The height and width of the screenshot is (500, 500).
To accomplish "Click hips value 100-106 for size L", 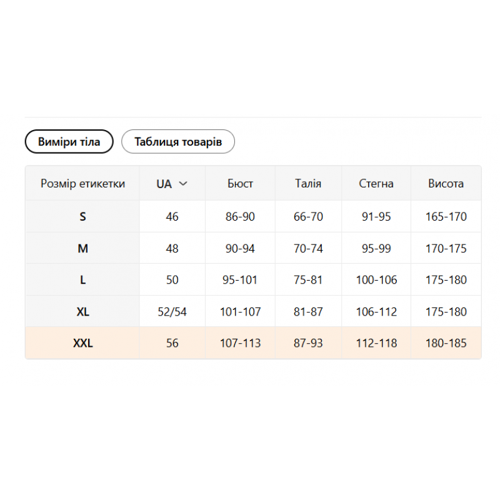I will 376,279.
